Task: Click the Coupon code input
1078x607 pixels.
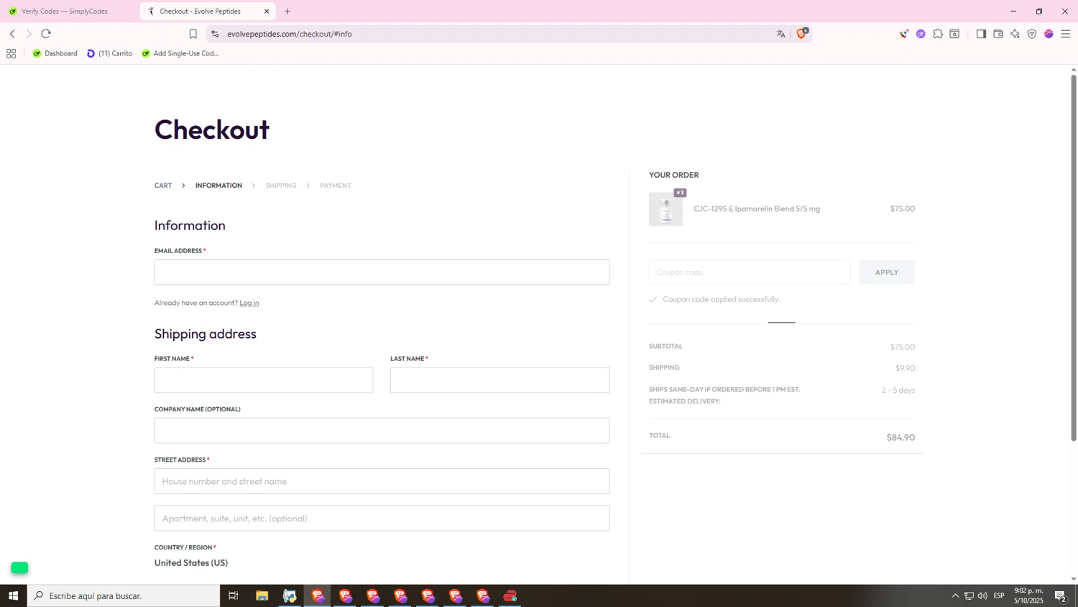Action: (x=750, y=272)
